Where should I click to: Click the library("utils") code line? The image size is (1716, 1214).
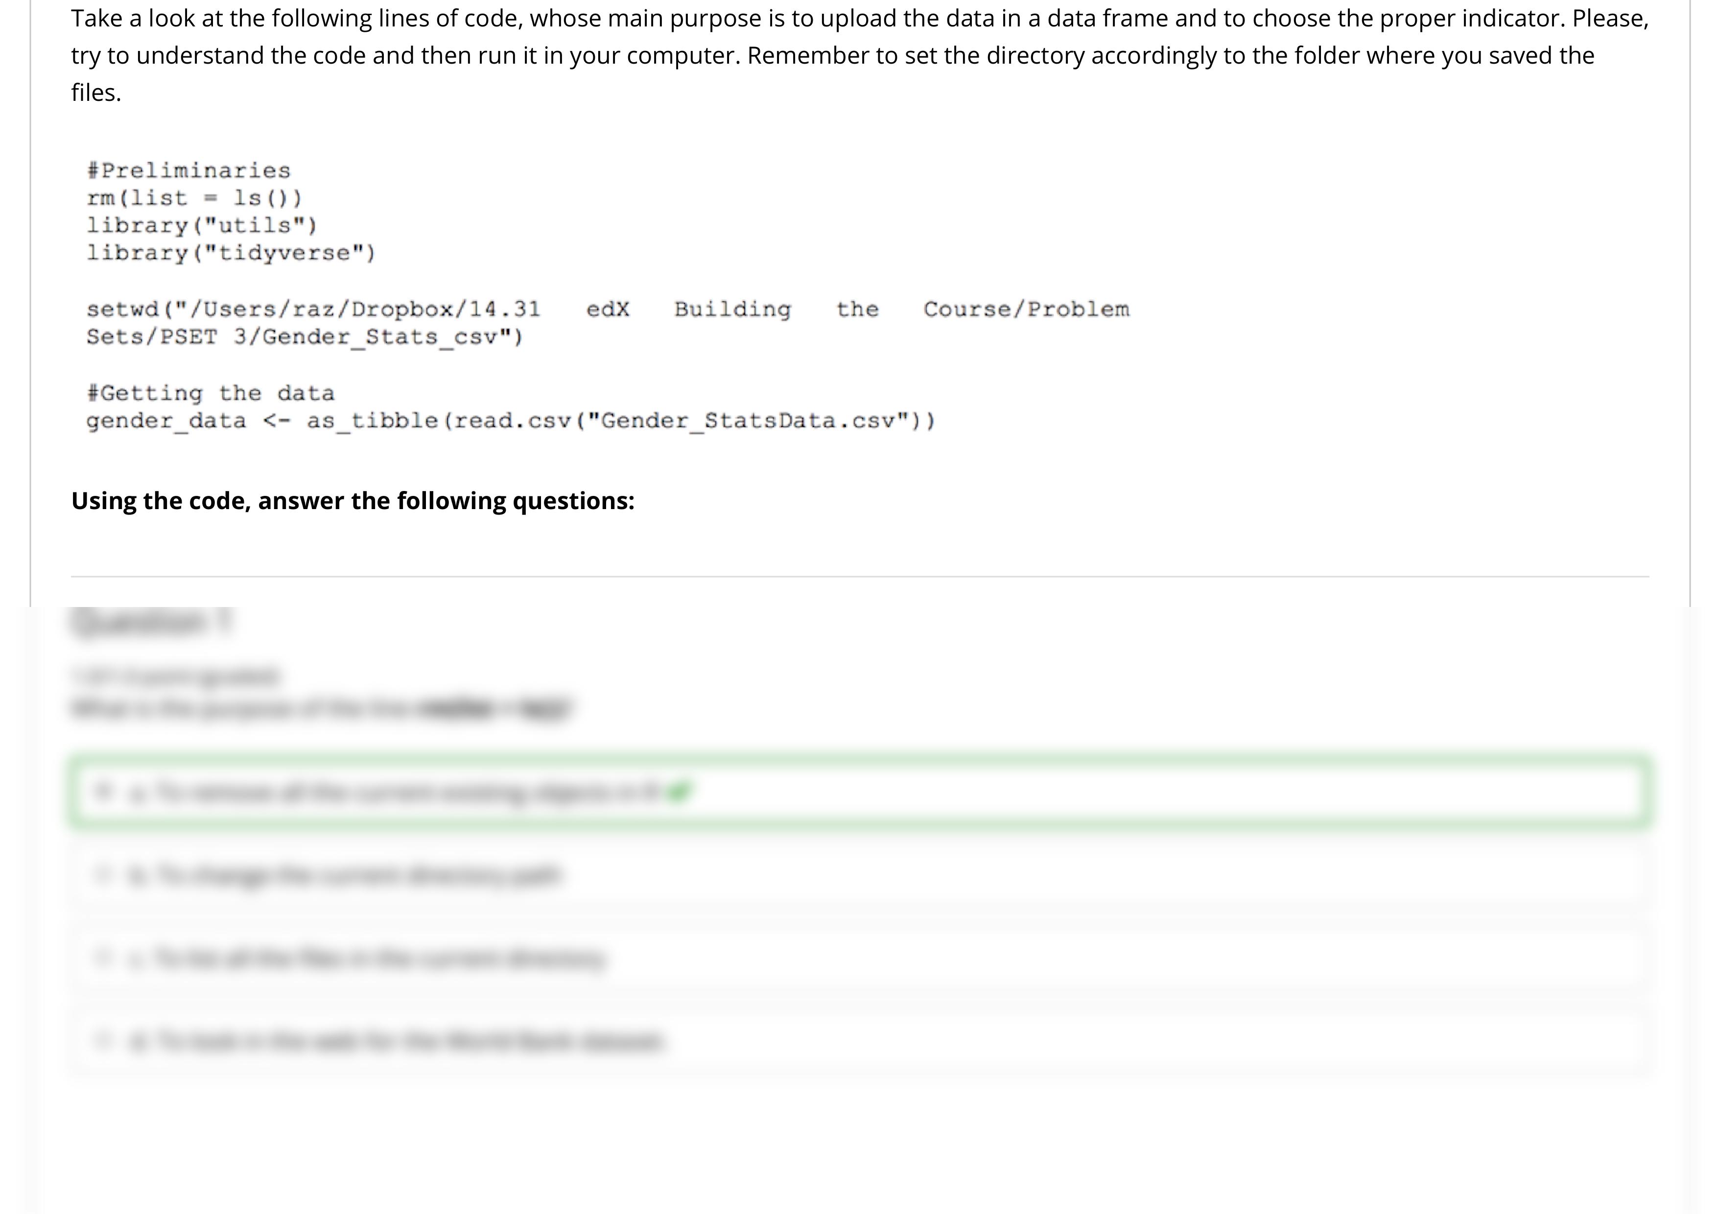202,225
